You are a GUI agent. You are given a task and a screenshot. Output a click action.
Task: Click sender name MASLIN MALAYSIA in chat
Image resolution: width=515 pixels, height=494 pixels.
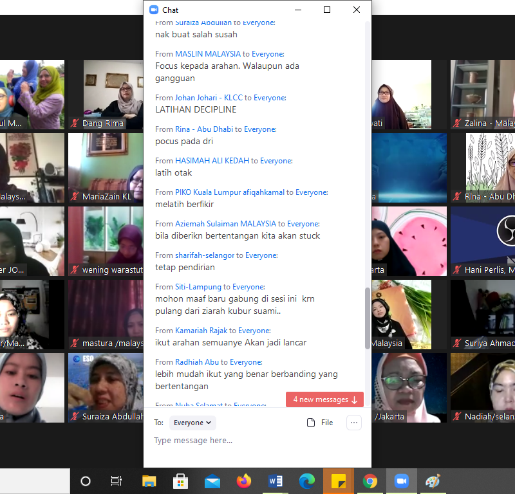tap(208, 54)
